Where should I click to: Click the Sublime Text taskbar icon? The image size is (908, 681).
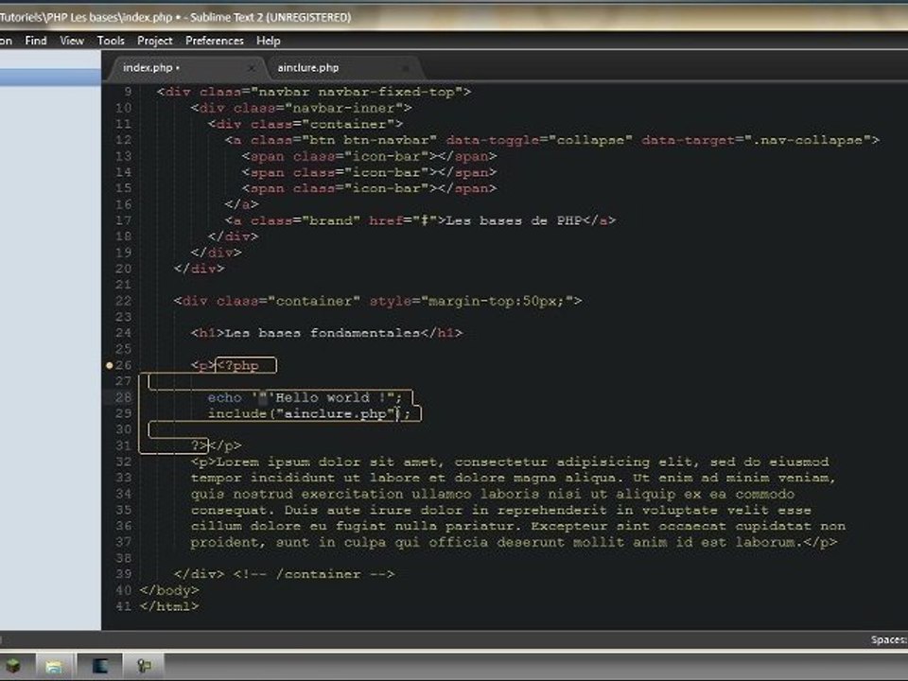point(99,666)
